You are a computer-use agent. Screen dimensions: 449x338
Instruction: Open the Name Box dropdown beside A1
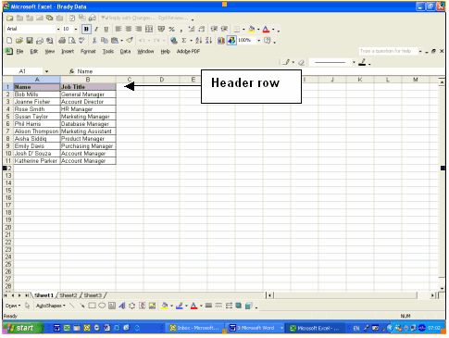tap(46, 71)
